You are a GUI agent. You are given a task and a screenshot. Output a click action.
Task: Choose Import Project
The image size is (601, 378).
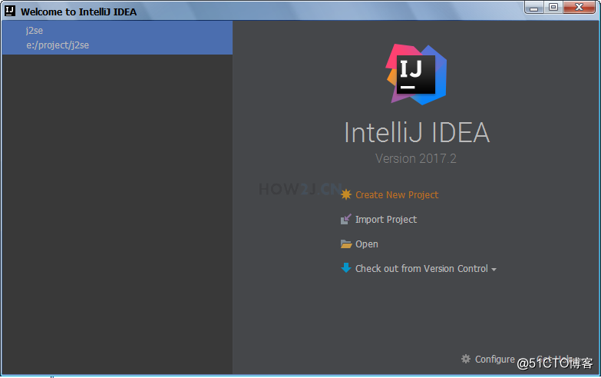click(385, 220)
